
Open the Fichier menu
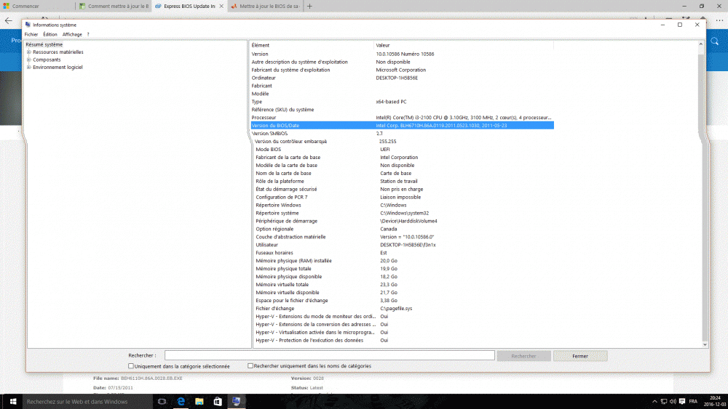pyautogui.click(x=31, y=34)
